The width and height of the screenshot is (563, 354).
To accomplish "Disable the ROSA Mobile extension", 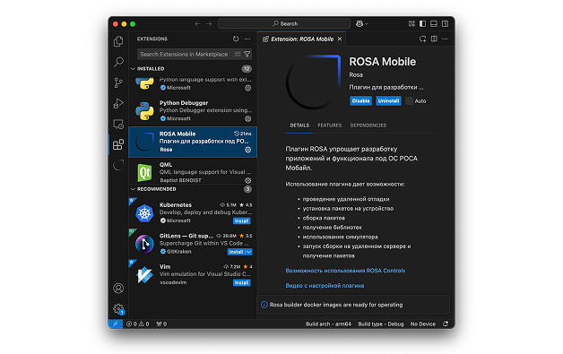I will coord(360,101).
